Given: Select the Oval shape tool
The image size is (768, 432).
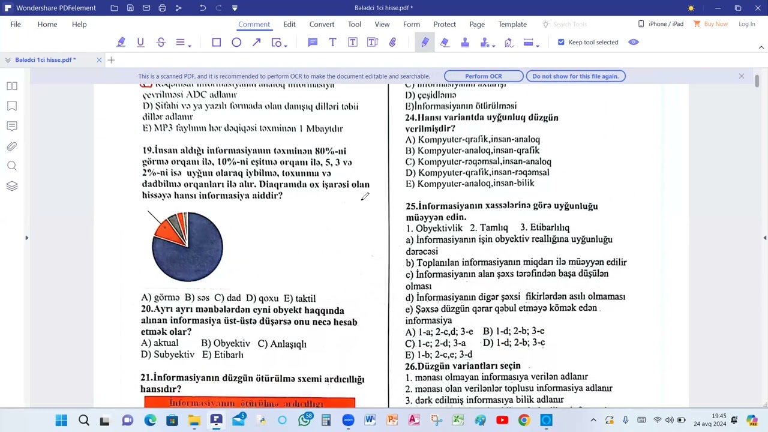Looking at the screenshot, I should (236, 42).
